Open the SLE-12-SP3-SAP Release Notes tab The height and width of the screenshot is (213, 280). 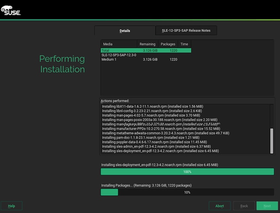(186, 30)
